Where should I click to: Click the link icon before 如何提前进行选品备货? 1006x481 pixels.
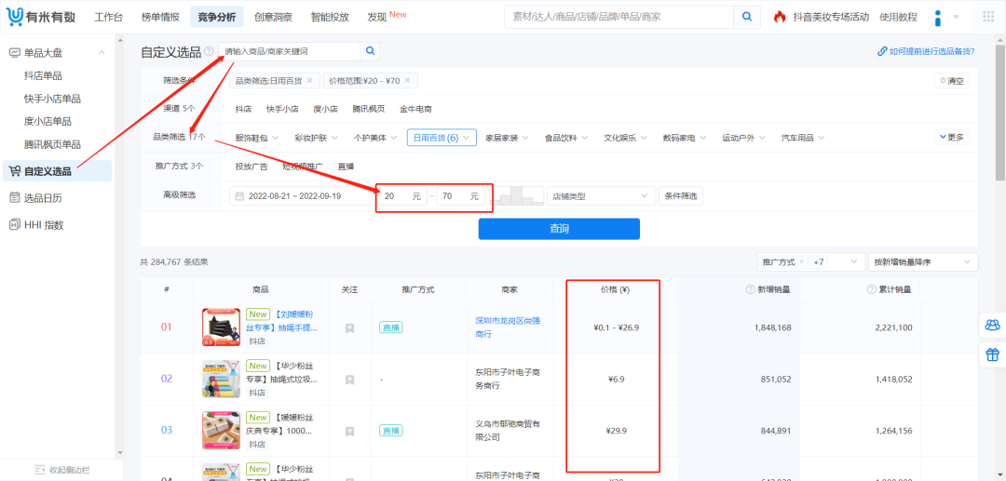[882, 52]
